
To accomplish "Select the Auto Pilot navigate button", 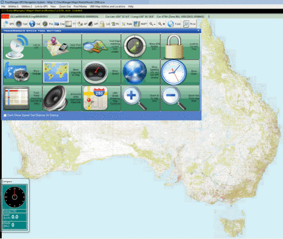I will (62, 46).
